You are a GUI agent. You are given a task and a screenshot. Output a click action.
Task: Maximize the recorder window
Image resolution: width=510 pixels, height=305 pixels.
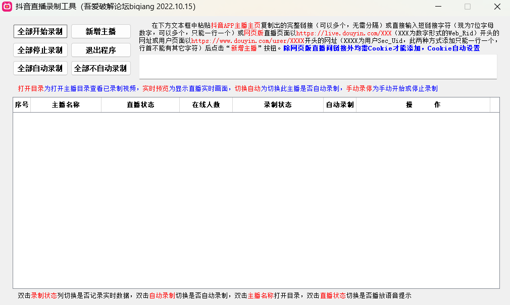[x=468, y=7]
